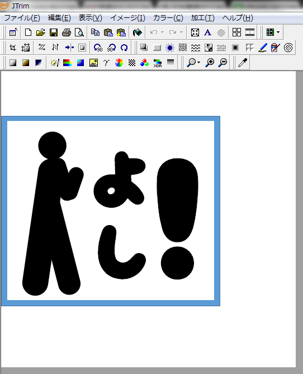
Task: Open the カラー(C) menu
Action: [168, 18]
